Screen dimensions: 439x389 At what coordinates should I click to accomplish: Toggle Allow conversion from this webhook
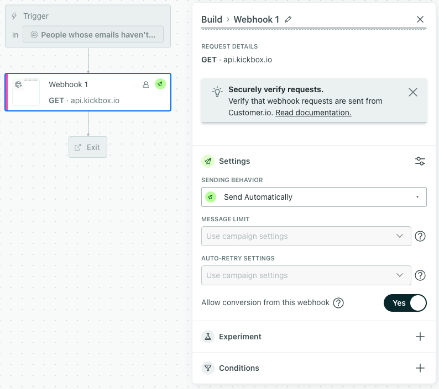click(x=405, y=303)
